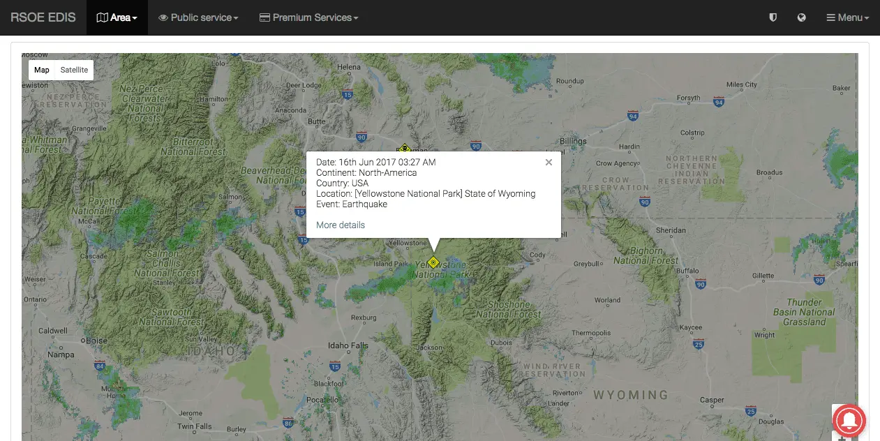This screenshot has height=441, width=880.
Task: Switch map view to Map
Action: coord(42,70)
